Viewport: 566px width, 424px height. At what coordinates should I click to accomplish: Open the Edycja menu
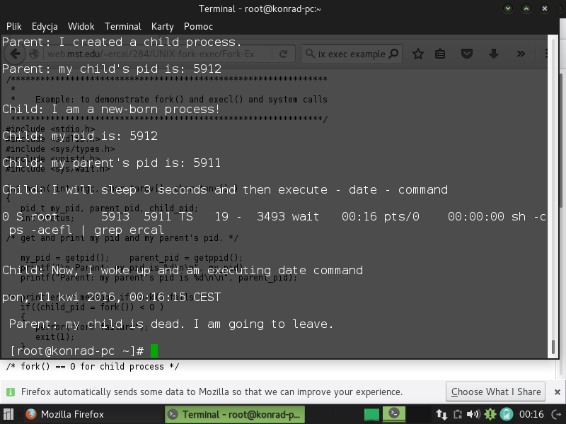45,26
